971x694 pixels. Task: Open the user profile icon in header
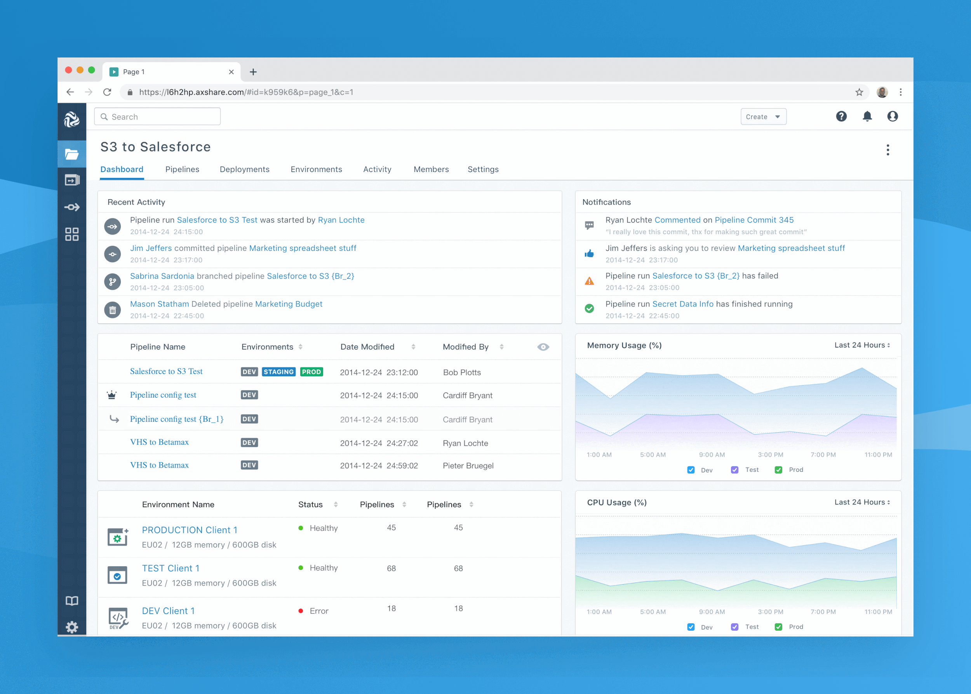893,116
